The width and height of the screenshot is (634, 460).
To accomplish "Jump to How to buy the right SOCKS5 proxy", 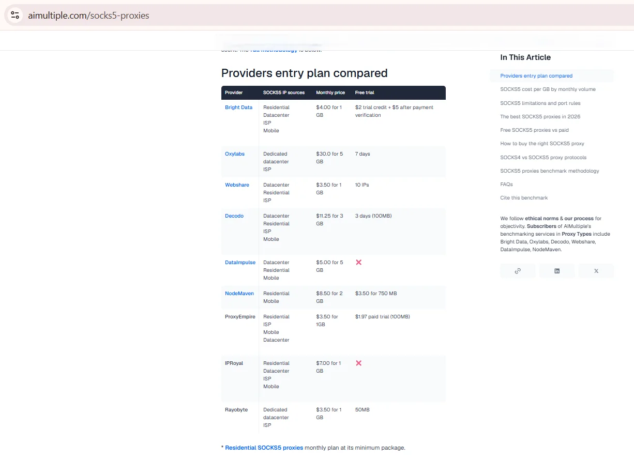I will (x=542, y=144).
